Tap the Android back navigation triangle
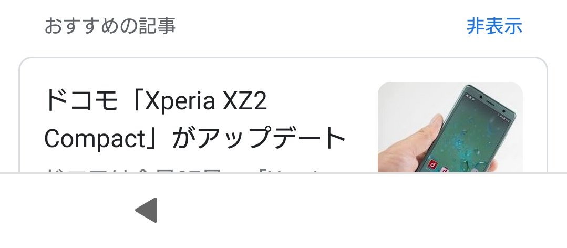 147,210
